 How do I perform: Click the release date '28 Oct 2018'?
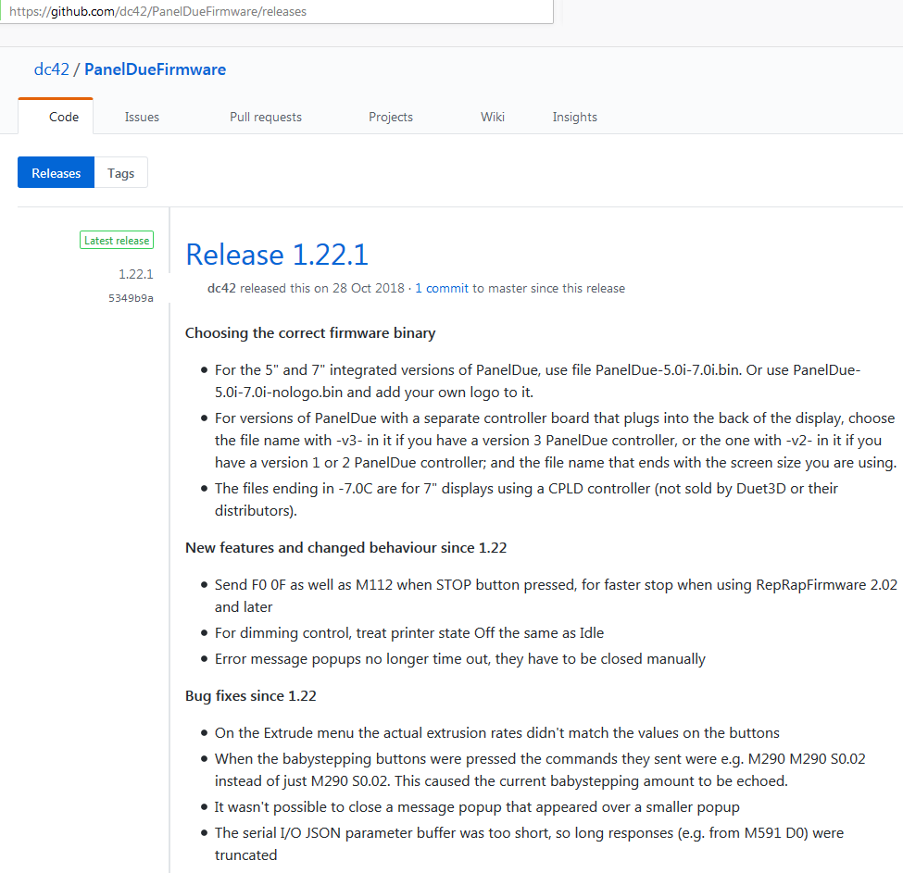tap(369, 288)
